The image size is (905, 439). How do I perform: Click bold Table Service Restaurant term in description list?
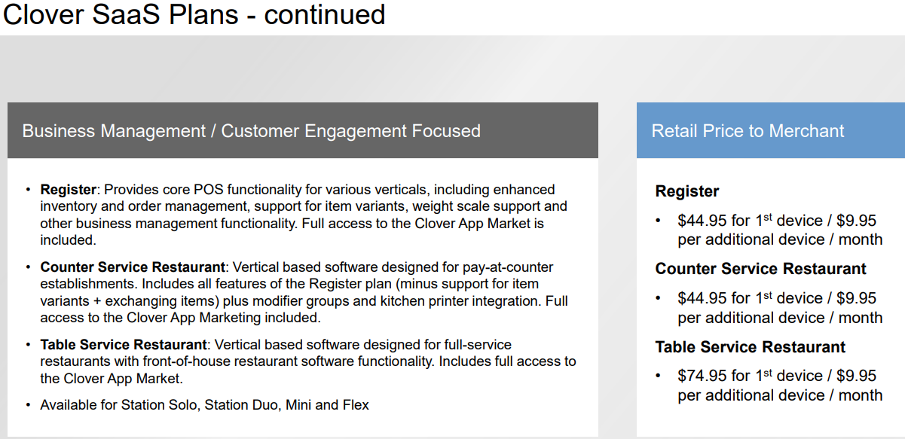coord(124,345)
